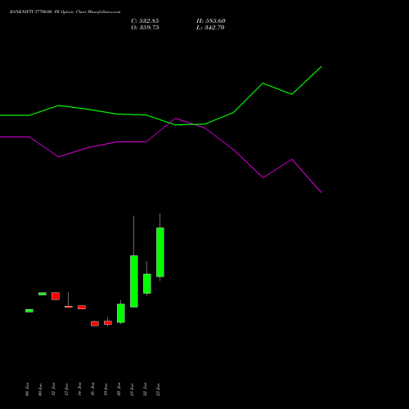The image size is (409, 409).
Task: Click the 08 Jan green candle
Action: (29, 311)
